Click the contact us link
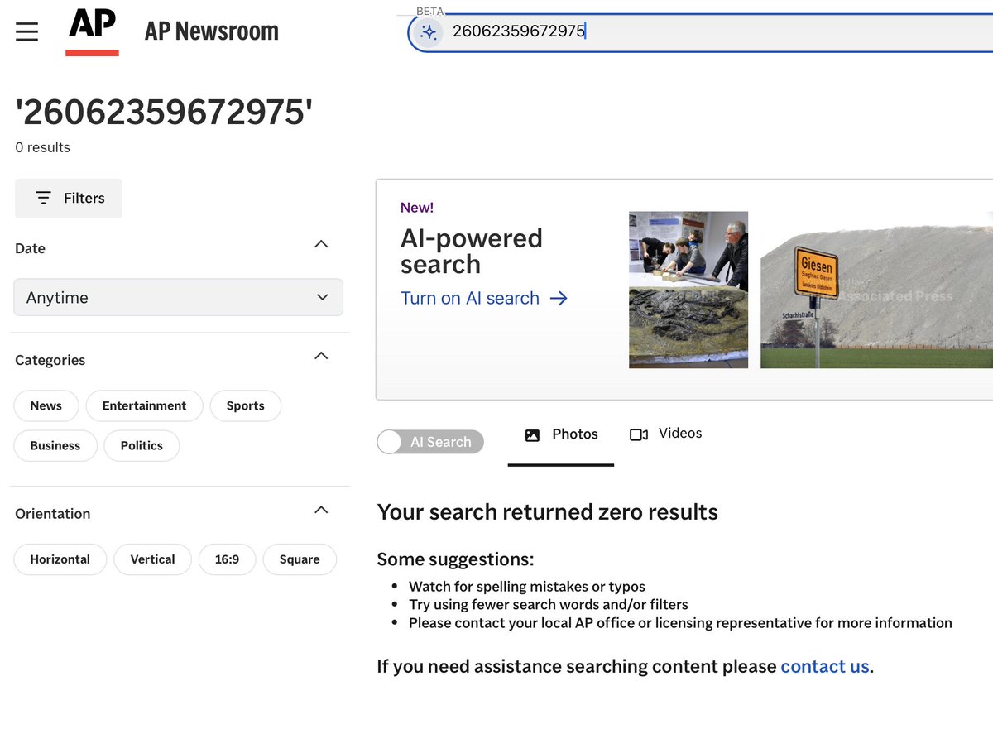Viewport: 993px width, 734px height. [x=825, y=666]
